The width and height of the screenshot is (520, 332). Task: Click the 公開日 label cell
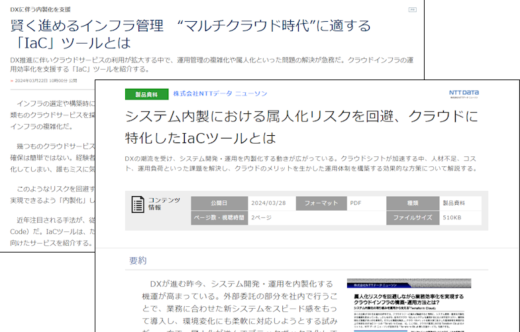[219, 203]
